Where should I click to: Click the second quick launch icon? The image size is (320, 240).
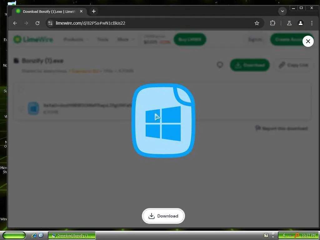41,235
